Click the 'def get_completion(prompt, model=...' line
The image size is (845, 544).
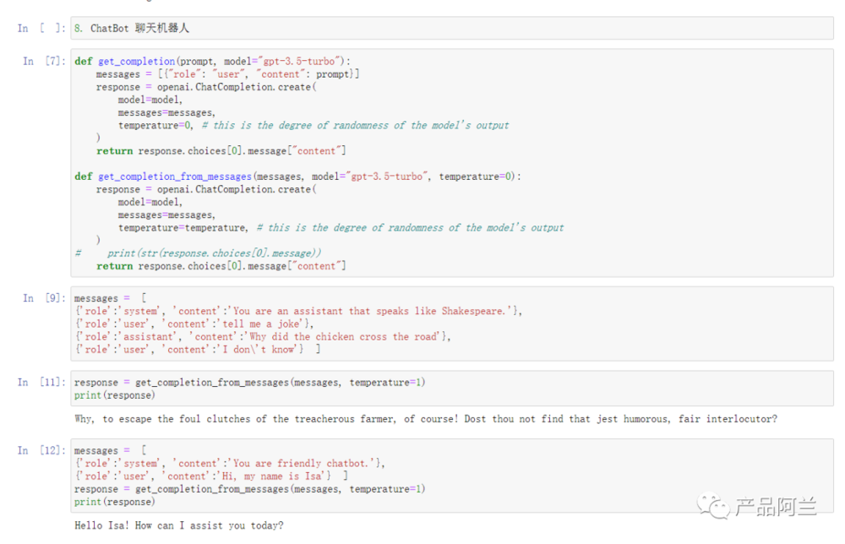(x=212, y=62)
